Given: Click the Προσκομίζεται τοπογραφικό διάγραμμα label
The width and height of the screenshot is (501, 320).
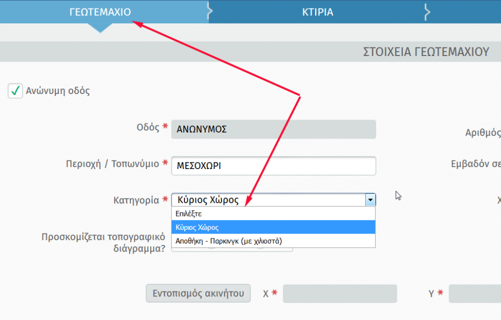Looking at the screenshot, I should 103,241.
